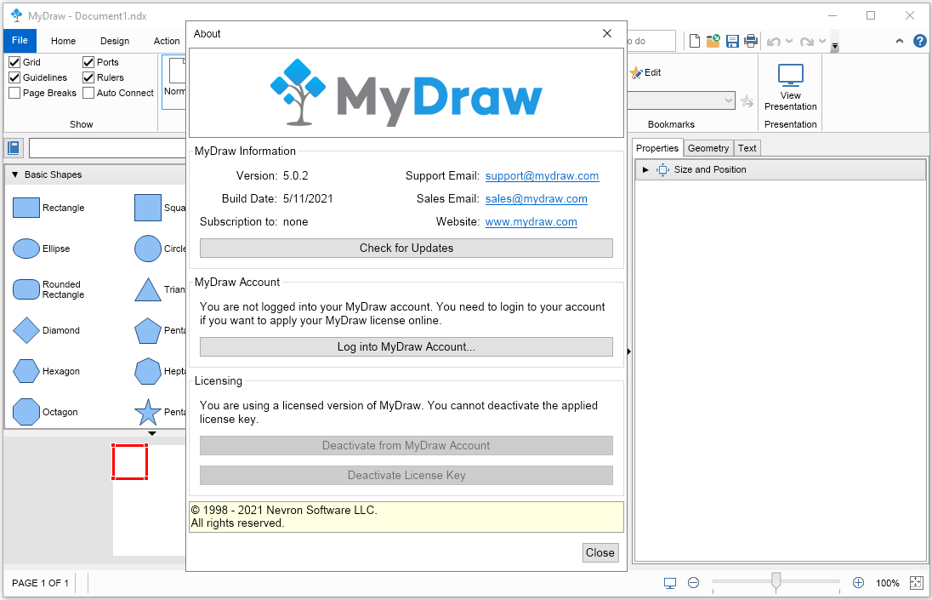Select the Octagon shape
Screen dimensions: 932x600
coord(26,412)
